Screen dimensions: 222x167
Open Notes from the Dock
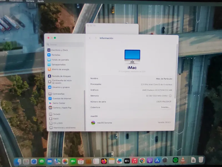[x=112, y=161]
